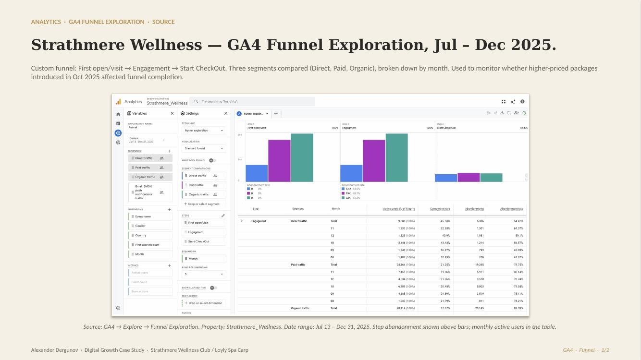Viewport: 641px width, 360px height.
Task: Click the Undo icon in exploration toolbar
Action: (x=489, y=113)
